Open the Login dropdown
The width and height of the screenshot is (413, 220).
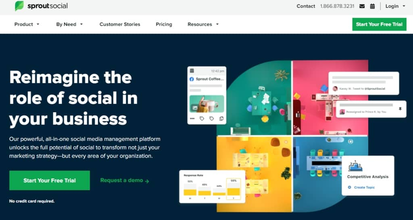(x=395, y=6)
